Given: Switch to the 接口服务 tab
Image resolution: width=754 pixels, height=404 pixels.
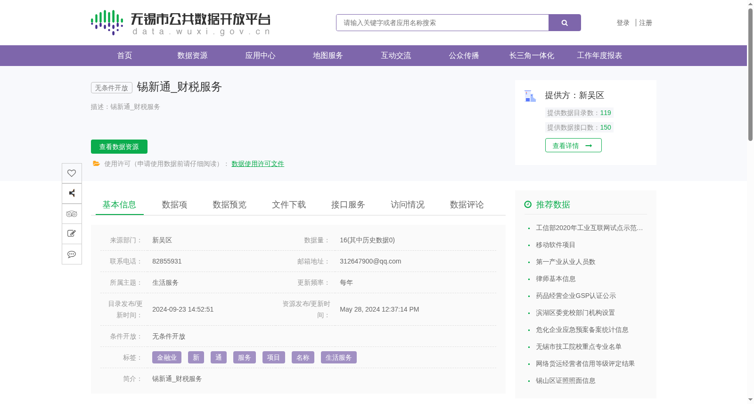Looking at the screenshot, I should click(x=348, y=205).
